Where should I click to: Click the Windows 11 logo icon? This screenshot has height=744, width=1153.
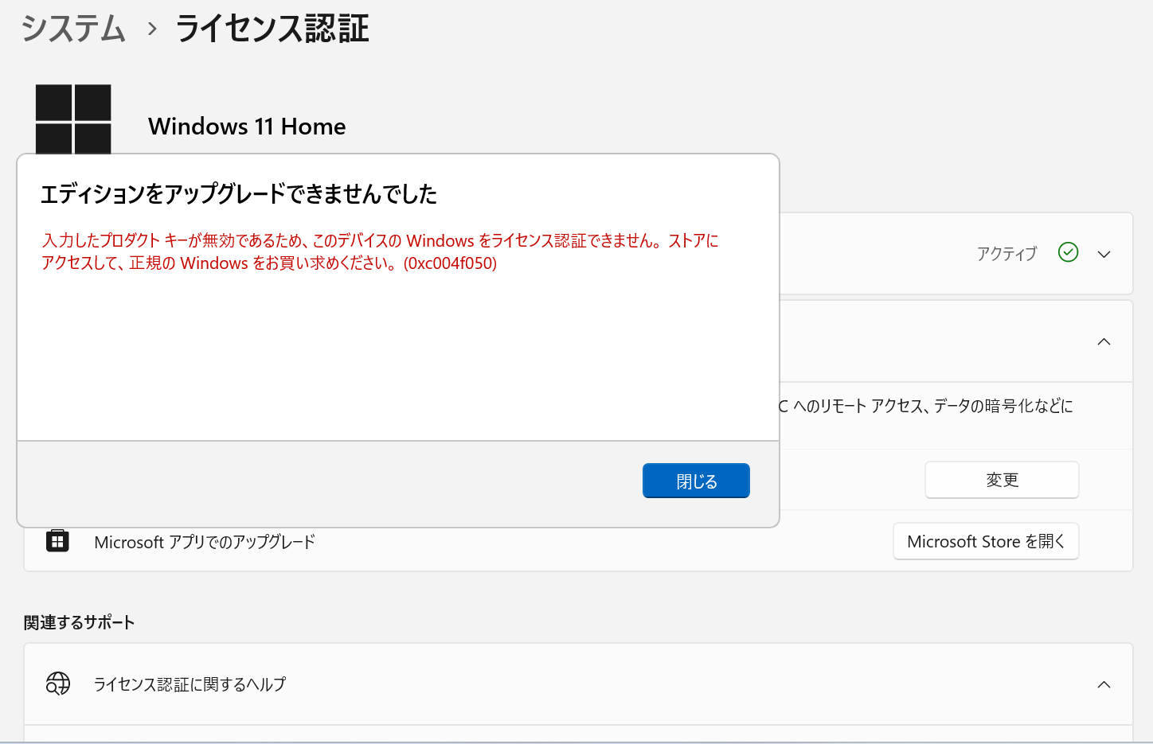[x=73, y=119]
